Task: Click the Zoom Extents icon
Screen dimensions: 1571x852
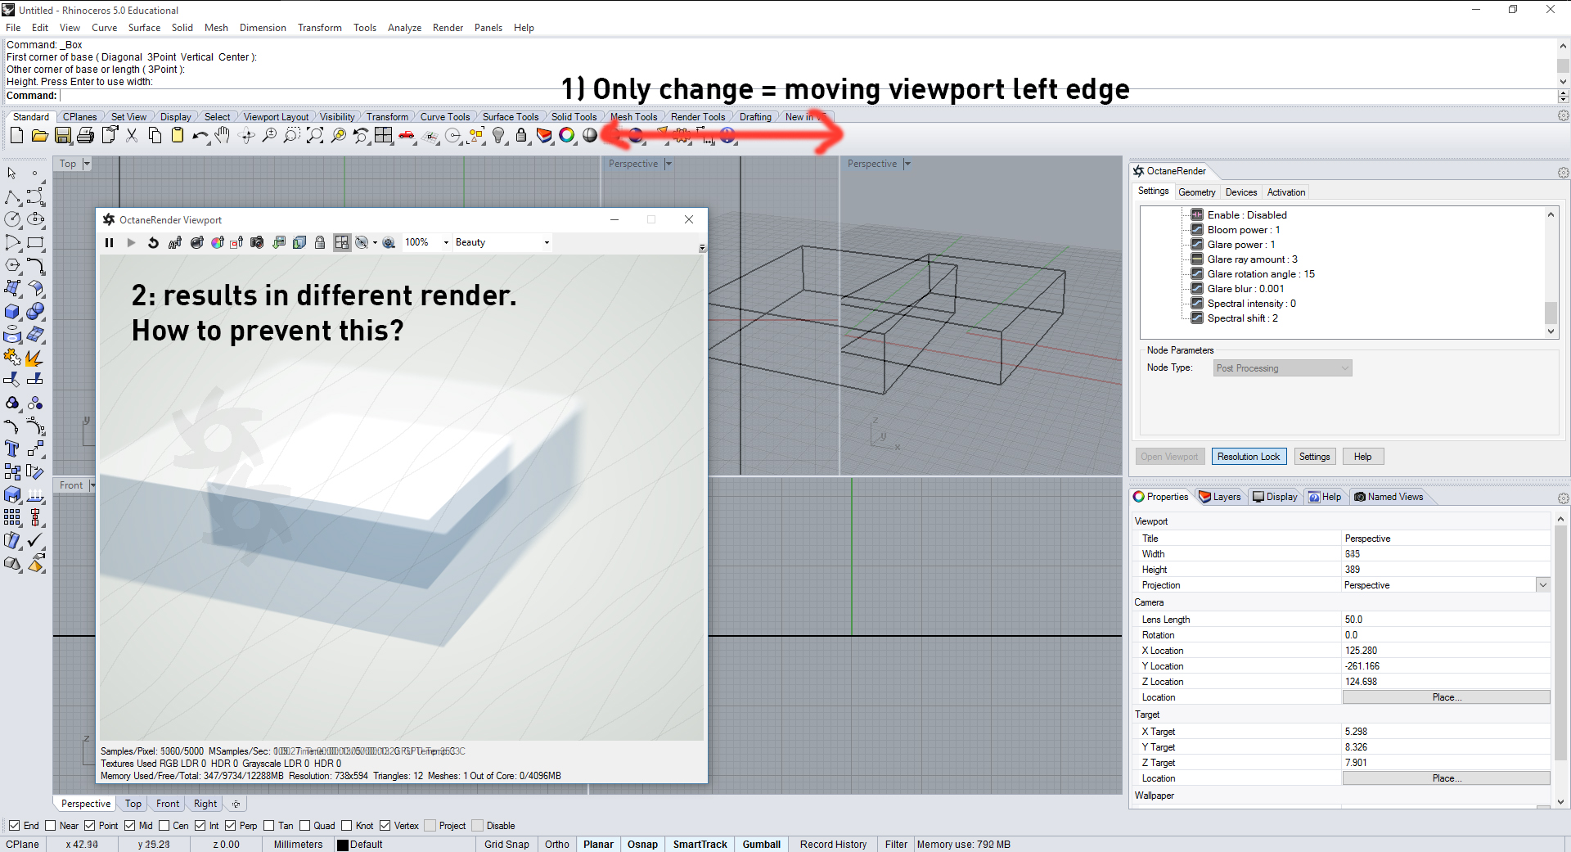Action: click(315, 136)
